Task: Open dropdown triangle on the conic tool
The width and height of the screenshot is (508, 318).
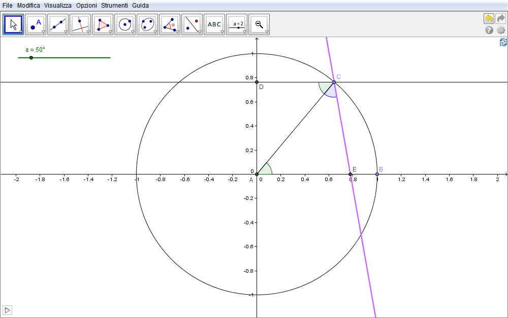Action: (x=155, y=32)
